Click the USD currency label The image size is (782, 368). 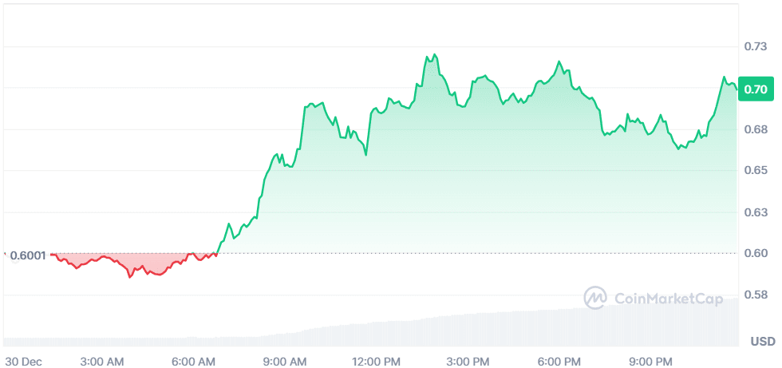762,342
